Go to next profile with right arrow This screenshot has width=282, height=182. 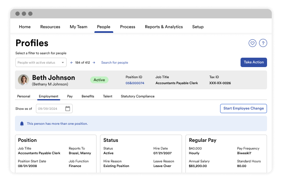94,62
